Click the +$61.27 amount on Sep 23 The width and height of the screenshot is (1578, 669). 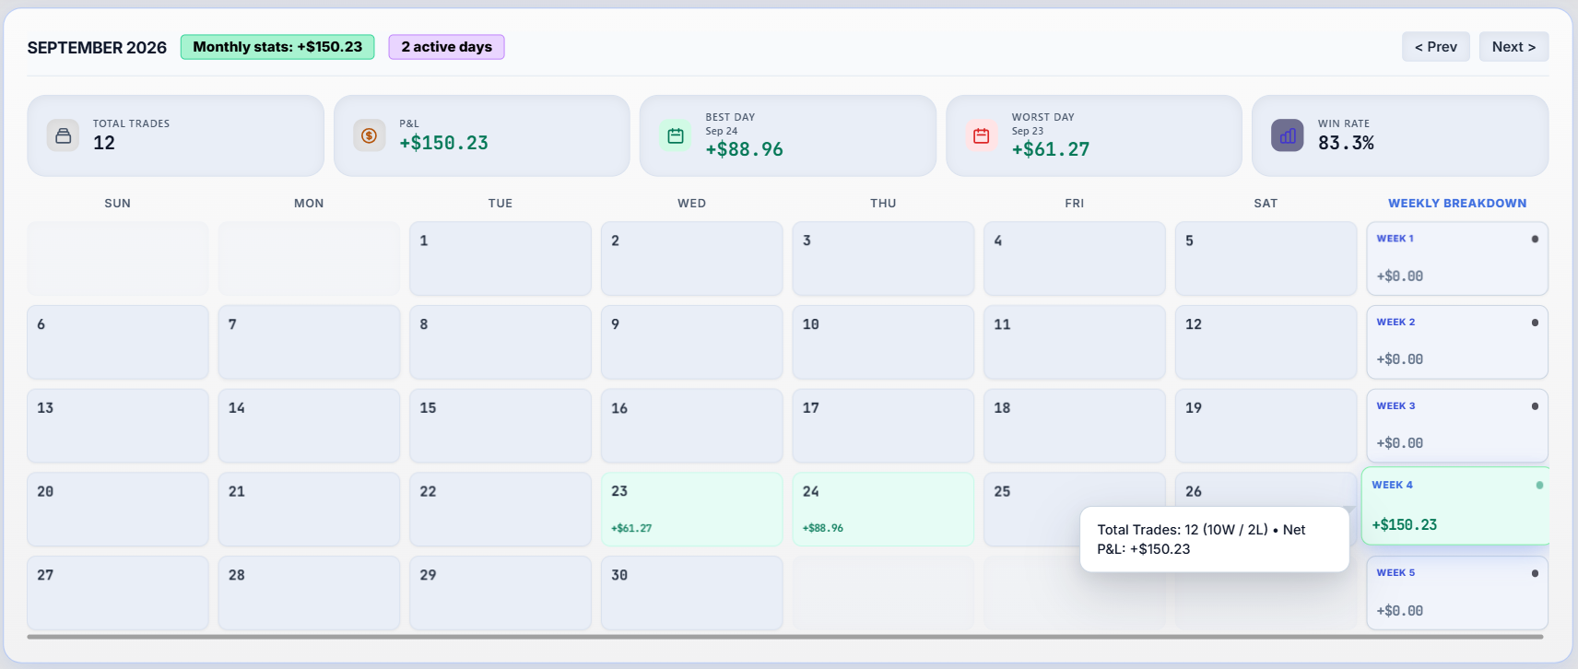click(631, 528)
